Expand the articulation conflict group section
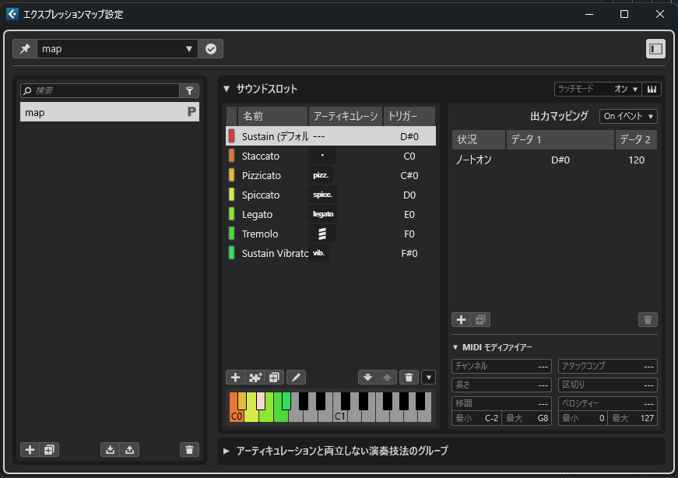Image resolution: width=678 pixels, height=478 pixels. click(x=226, y=449)
